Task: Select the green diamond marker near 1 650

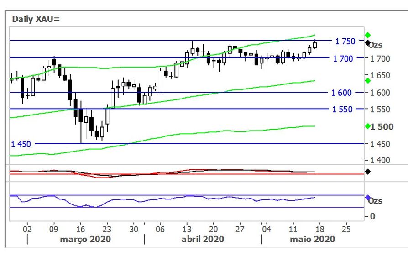Action: [367, 81]
